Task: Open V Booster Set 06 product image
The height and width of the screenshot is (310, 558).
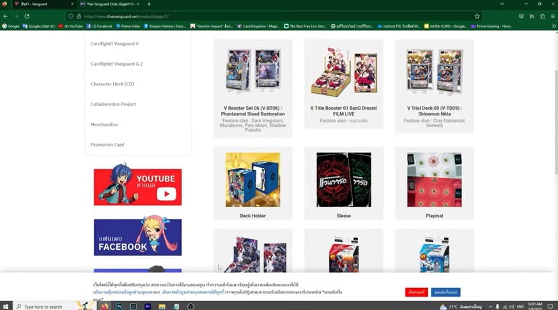Action: [x=253, y=70]
